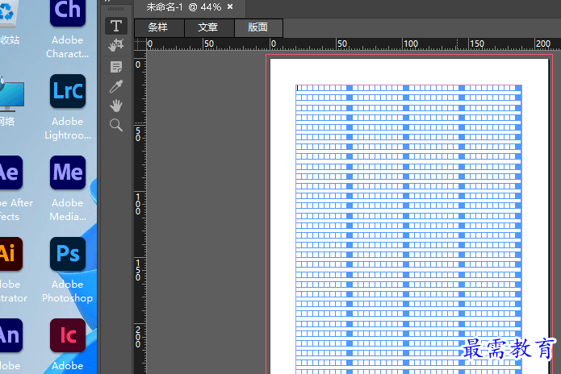Image resolution: width=561 pixels, height=374 pixels.
Task: Click inside the layout grid text frame
Action: point(408,229)
